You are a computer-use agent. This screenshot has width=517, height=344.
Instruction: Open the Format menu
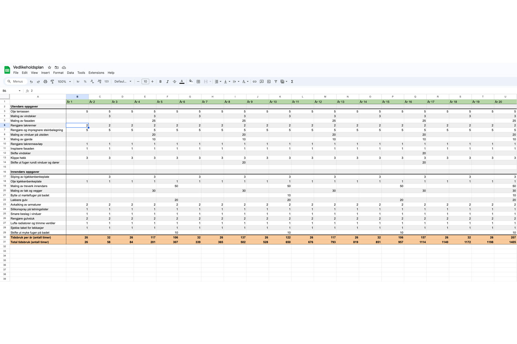click(x=58, y=73)
